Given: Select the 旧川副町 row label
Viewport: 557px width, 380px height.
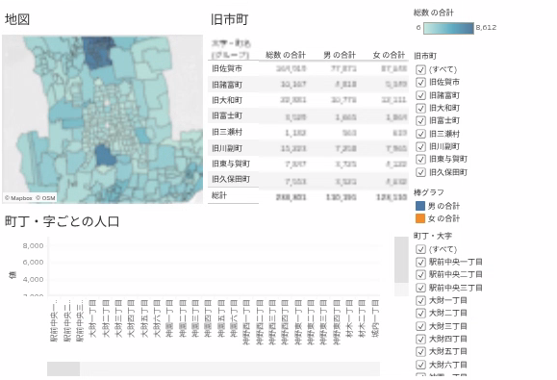Looking at the screenshot, I should point(227,148).
